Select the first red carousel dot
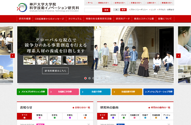 [x=85, y=78]
